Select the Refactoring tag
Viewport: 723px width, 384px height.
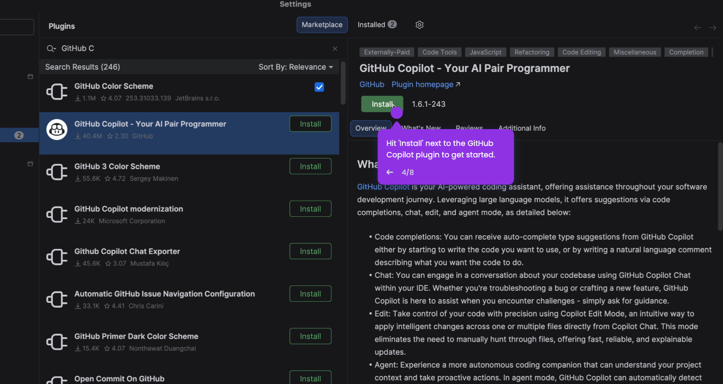(x=532, y=52)
